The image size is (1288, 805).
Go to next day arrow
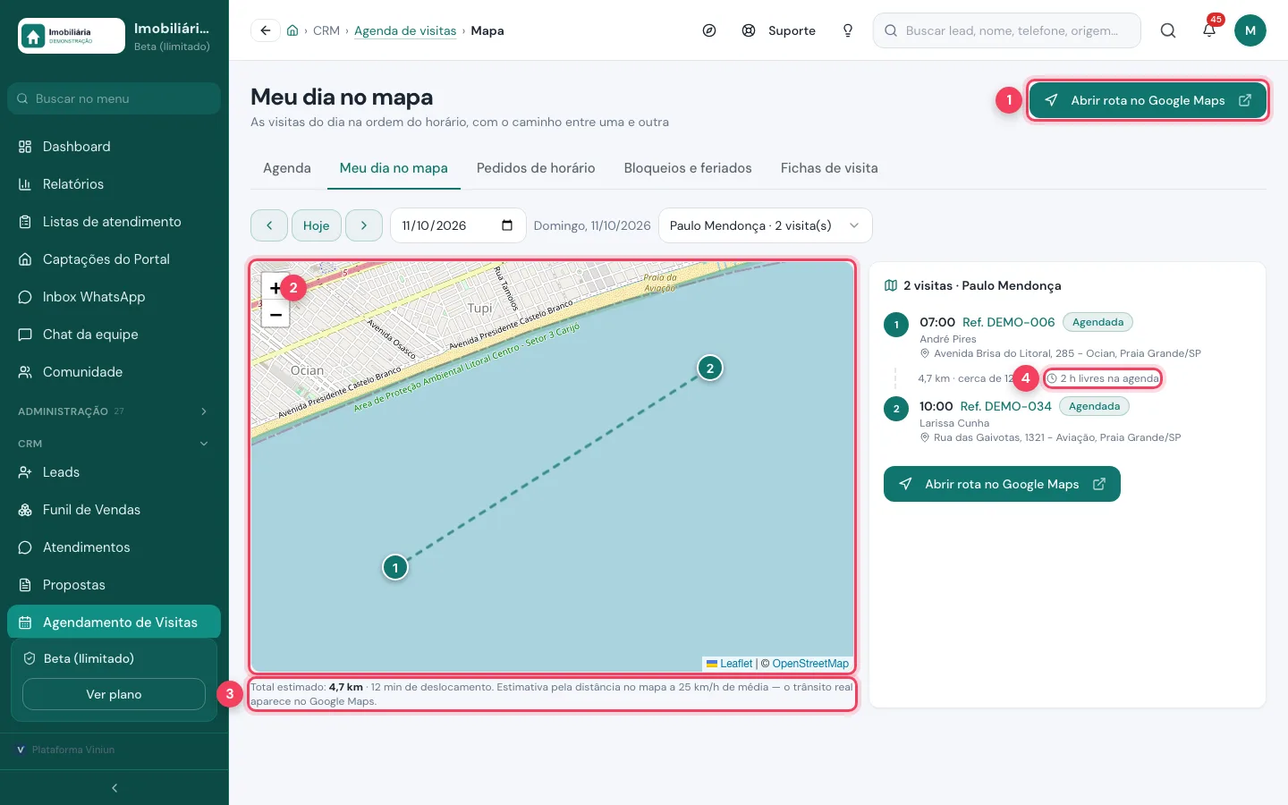tap(364, 225)
